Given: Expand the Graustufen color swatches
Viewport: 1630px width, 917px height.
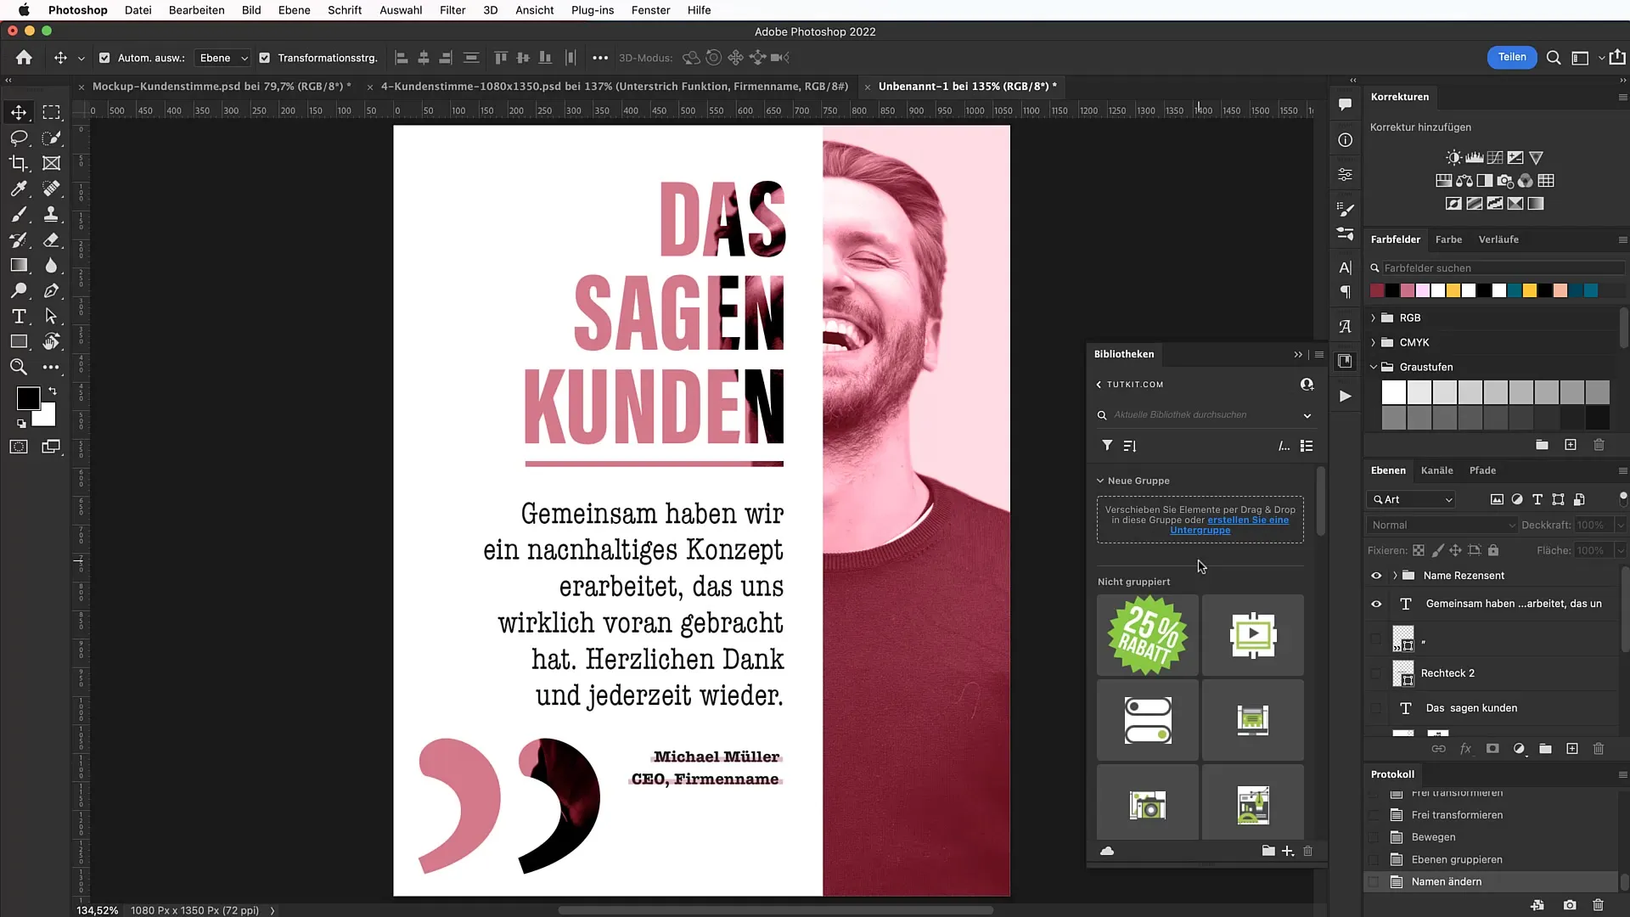Looking at the screenshot, I should tap(1374, 366).
